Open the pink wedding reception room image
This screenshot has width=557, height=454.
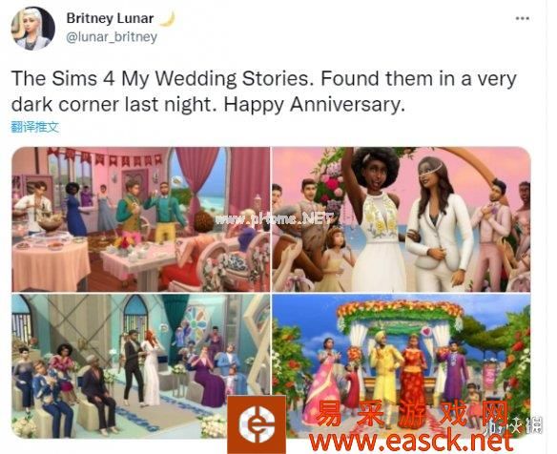pyautogui.click(x=140, y=219)
